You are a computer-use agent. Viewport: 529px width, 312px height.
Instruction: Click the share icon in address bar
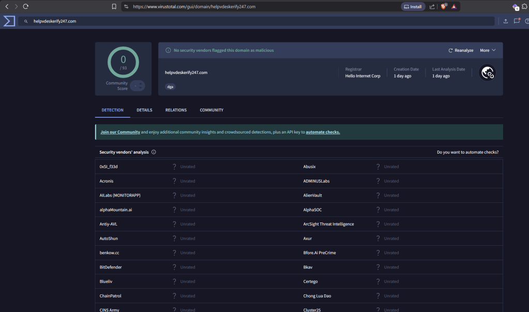point(432,7)
